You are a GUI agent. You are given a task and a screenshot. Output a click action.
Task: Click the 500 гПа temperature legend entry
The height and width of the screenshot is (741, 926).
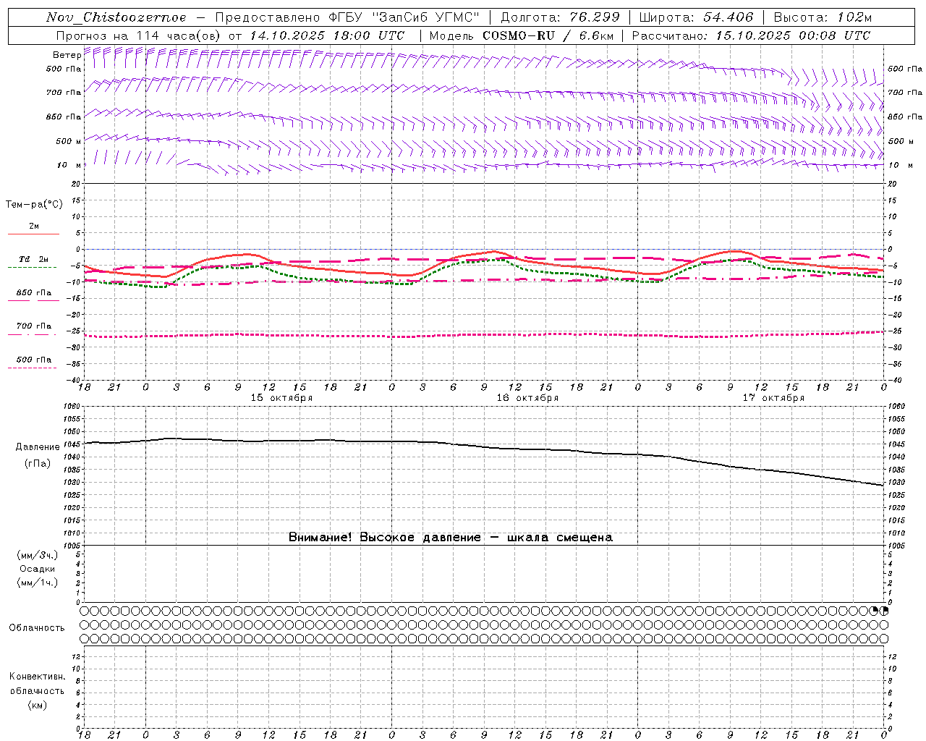point(34,360)
